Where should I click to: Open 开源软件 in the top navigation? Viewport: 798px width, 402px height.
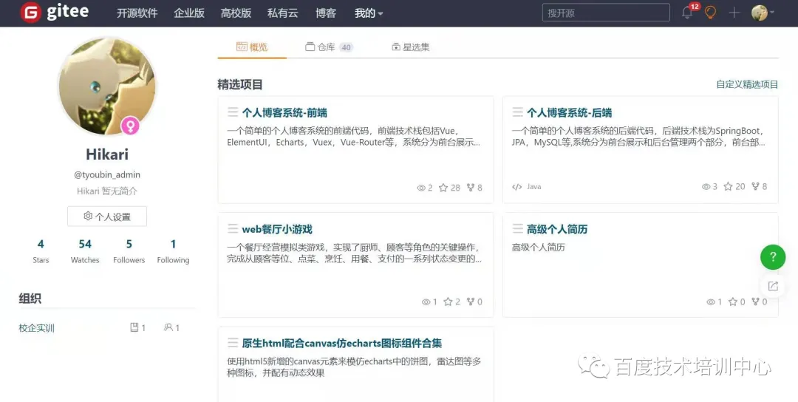137,13
